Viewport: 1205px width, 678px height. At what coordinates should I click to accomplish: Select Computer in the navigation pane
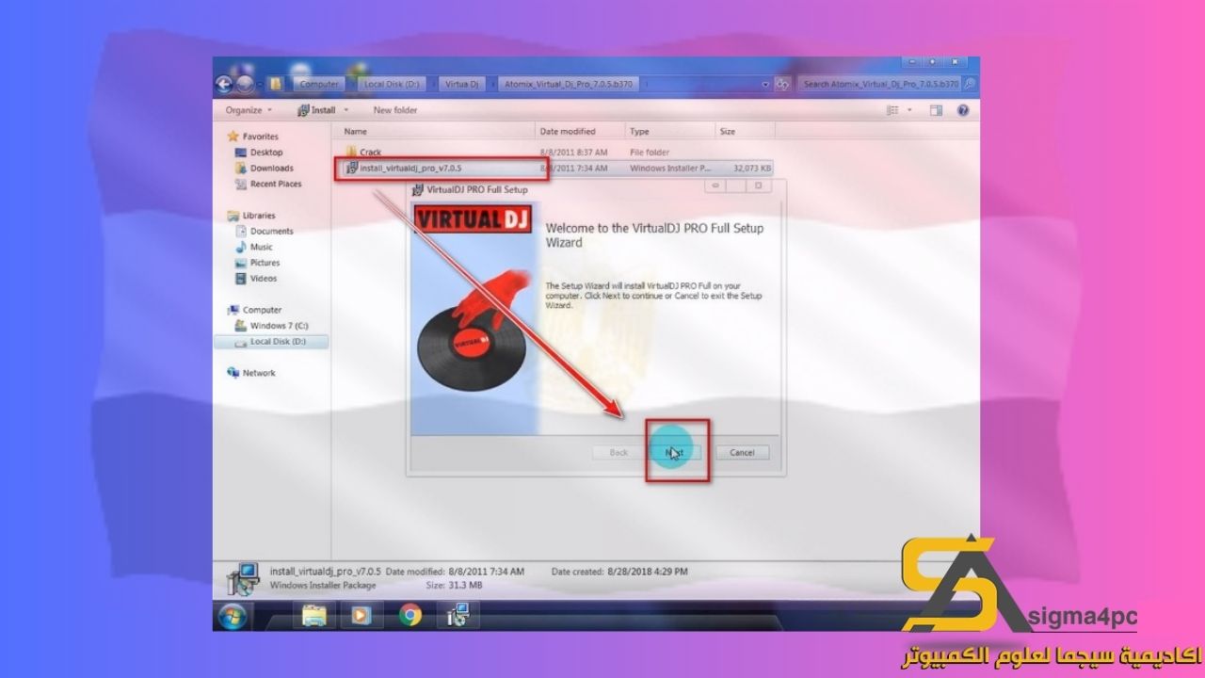coord(262,310)
